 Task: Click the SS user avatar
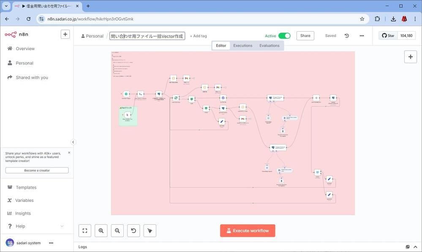(x=10, y=243)
